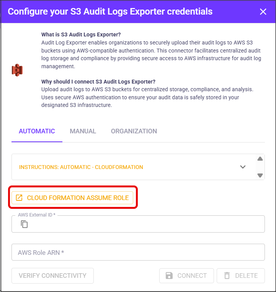
Task: Focus the AWS External ID field
Action: (x=145, y=224)
